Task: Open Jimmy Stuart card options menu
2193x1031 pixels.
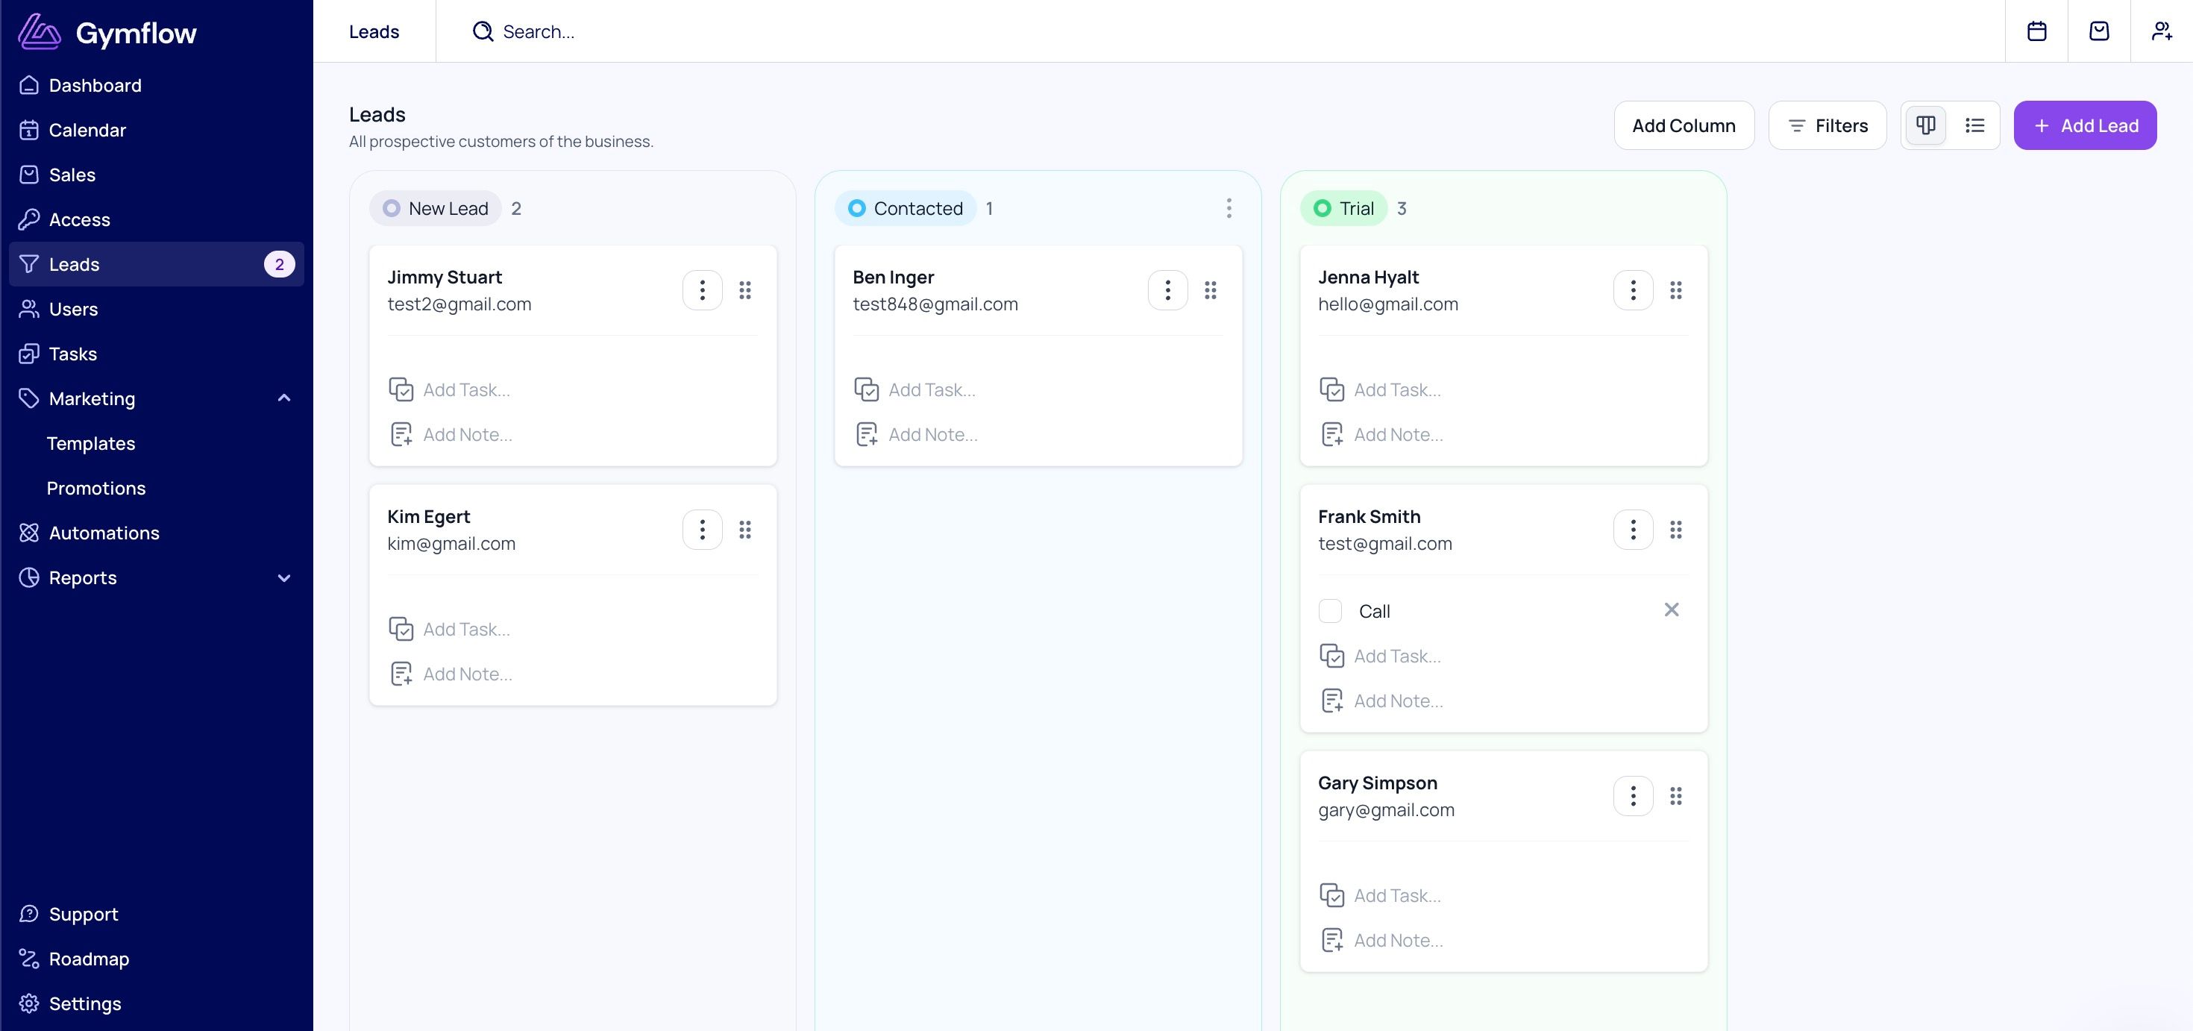Action: click(x=703, y=290)
